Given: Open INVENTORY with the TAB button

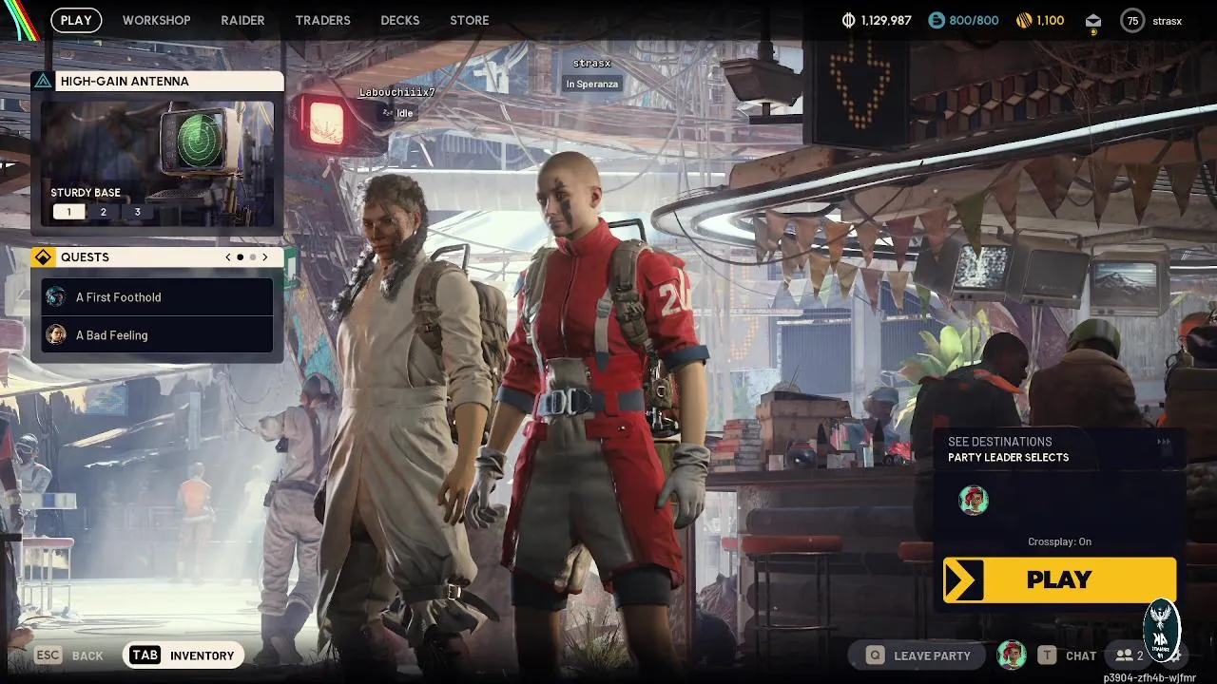Looking at the screenshot, I should pyautogui.click(x=184, y=655).
